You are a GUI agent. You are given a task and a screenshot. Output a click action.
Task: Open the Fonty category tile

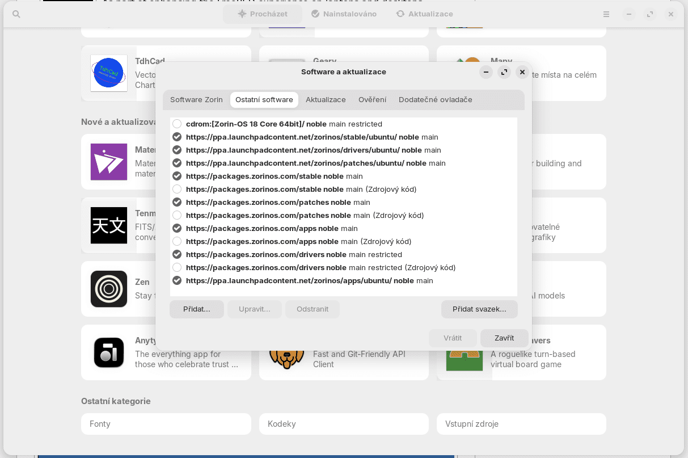click(x=166, y=424)
